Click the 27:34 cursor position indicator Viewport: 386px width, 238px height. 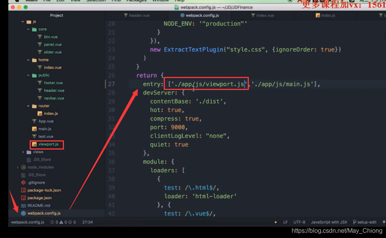click(87, 222)
